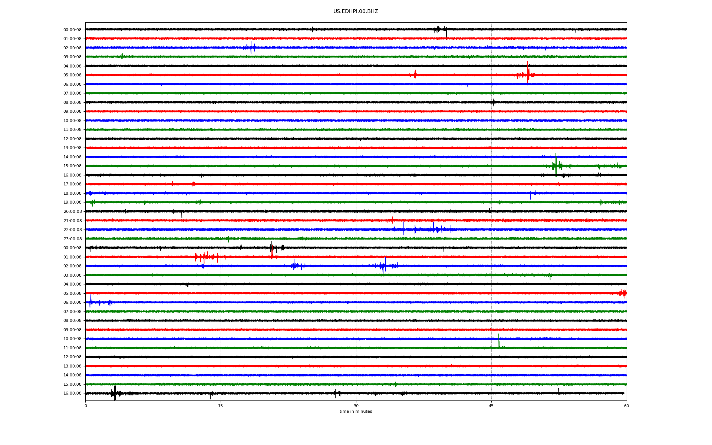
Task: Click the 30 minute x-axis tick label
Action: tap(356, 406)
